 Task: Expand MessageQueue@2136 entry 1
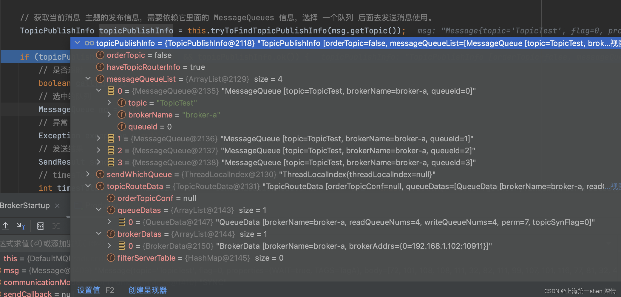coord(99,138)
